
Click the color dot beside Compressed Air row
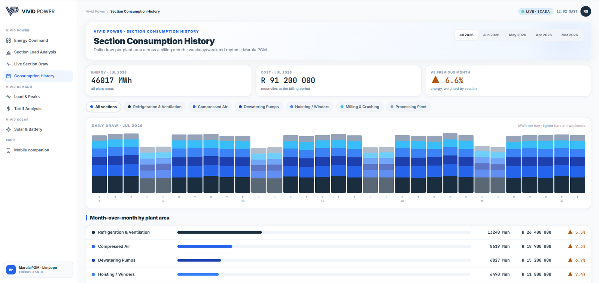click(x=94, y=246)
